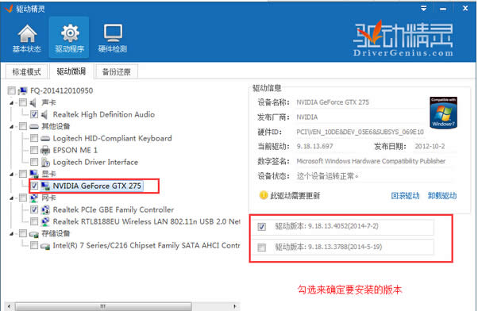Image resolution: width=478 pixels, height=311 pixels.
Task: Click the 回滚驱动 link
Action: click(x=405, y=195)
